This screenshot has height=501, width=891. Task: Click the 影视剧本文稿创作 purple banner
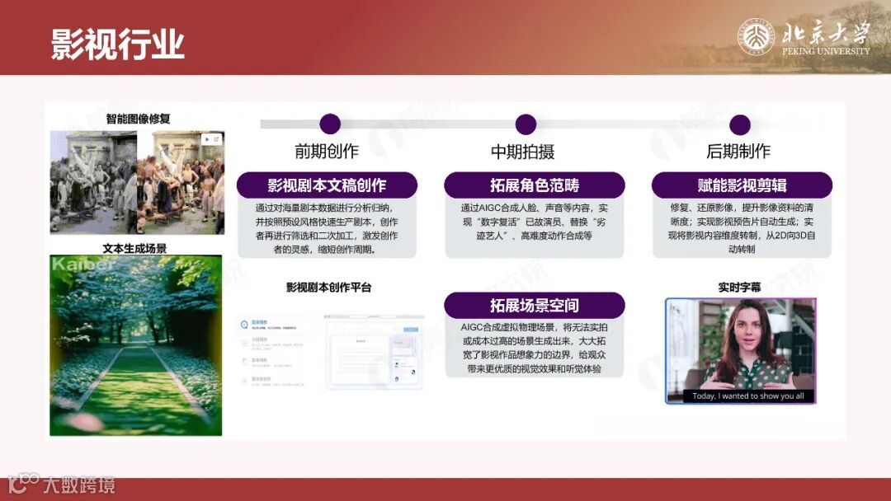pyautogui.click(x=328, y=183)
